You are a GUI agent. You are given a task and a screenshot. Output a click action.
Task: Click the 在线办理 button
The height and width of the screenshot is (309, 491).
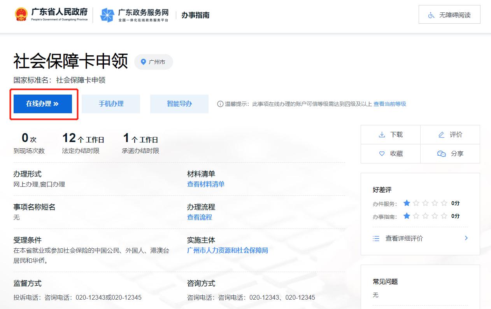pos(43,104)
